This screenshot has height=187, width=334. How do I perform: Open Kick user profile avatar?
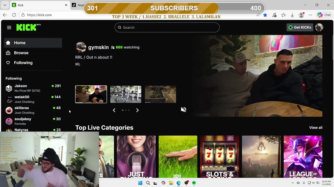pyautogui.click(x=319, y=27)
